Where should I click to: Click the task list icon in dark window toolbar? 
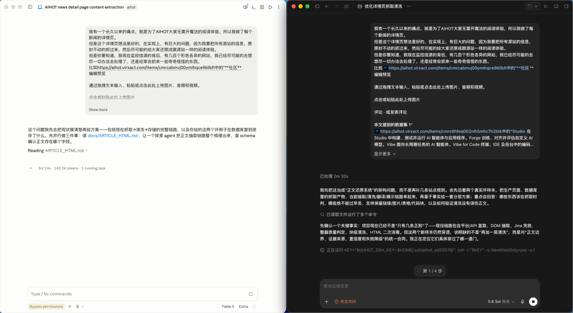[x=546, y=6]
